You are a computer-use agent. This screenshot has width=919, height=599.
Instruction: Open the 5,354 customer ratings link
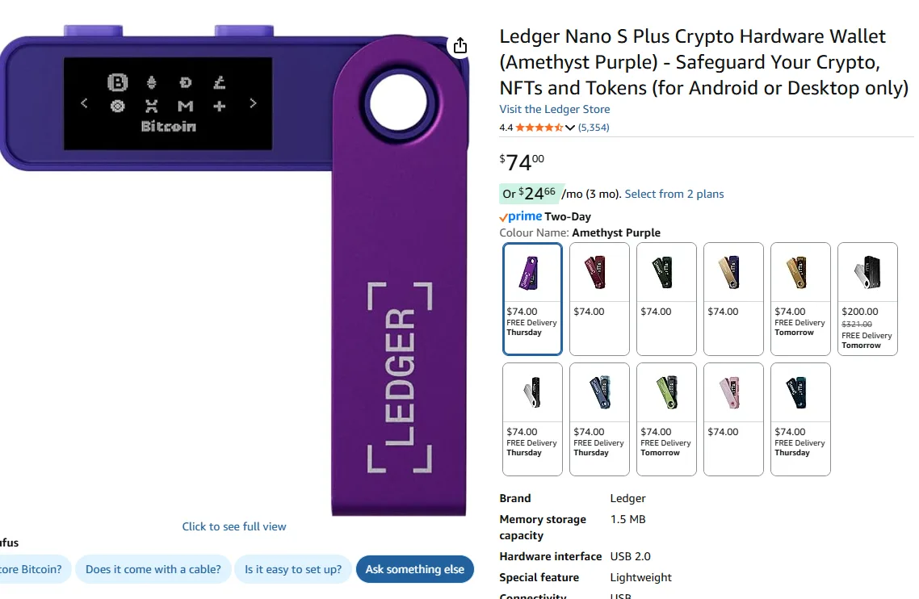594,127
